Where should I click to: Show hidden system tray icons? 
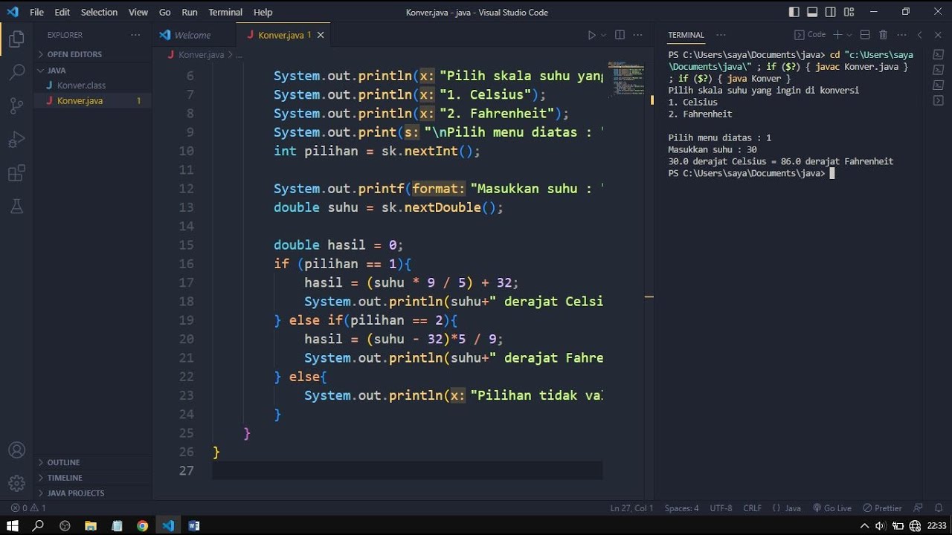pyautogui.click(x=865, y=525)
